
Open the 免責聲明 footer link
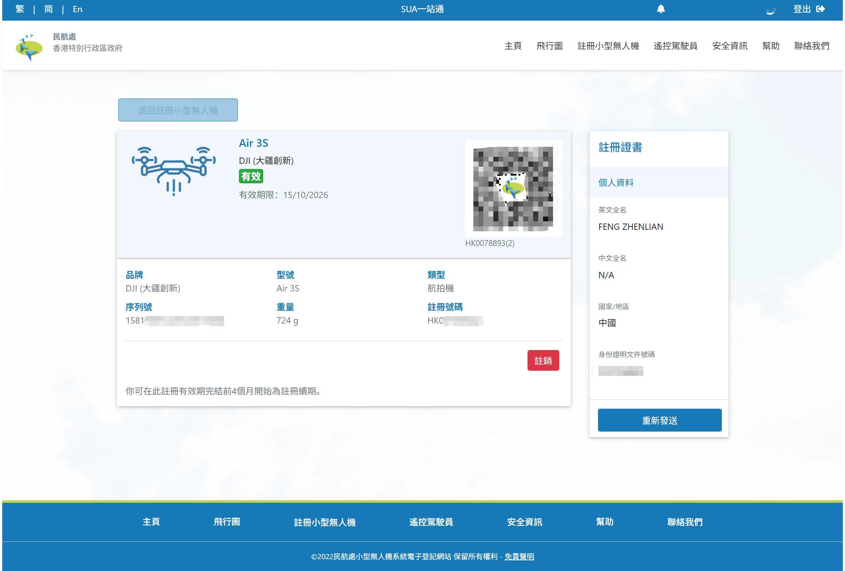click(x=519, y=556)
